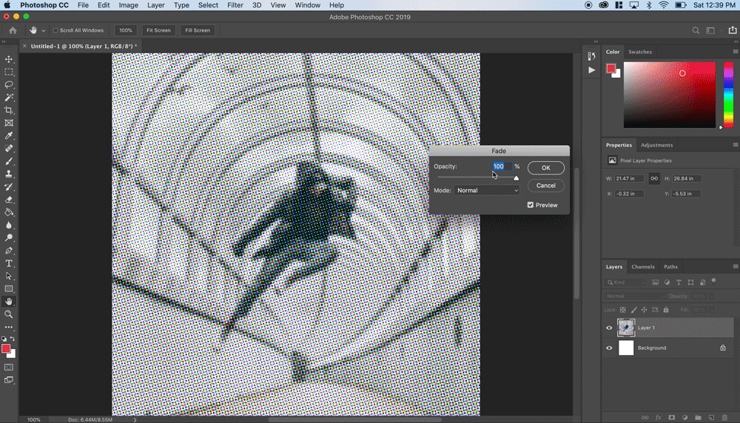Switch to the Channels tab

click(643, 267)
